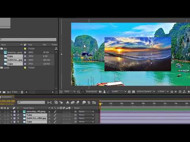Click trash icon to delete project items
The width and height of the screenshot is (190, 142).
point(22,92)
